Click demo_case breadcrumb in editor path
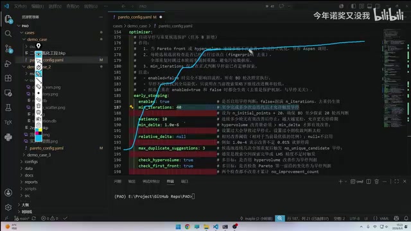The width and height of the screenshot is (411, 231). pos(137,26)
